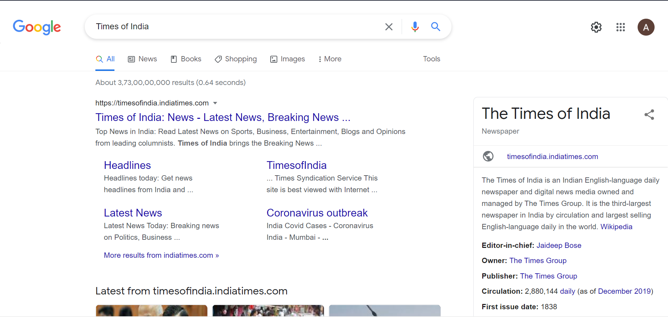The width and height of the screenshot is (668, 317).
Task: Click the 'First issue date: 1838' entry
Action: point(519,307)
